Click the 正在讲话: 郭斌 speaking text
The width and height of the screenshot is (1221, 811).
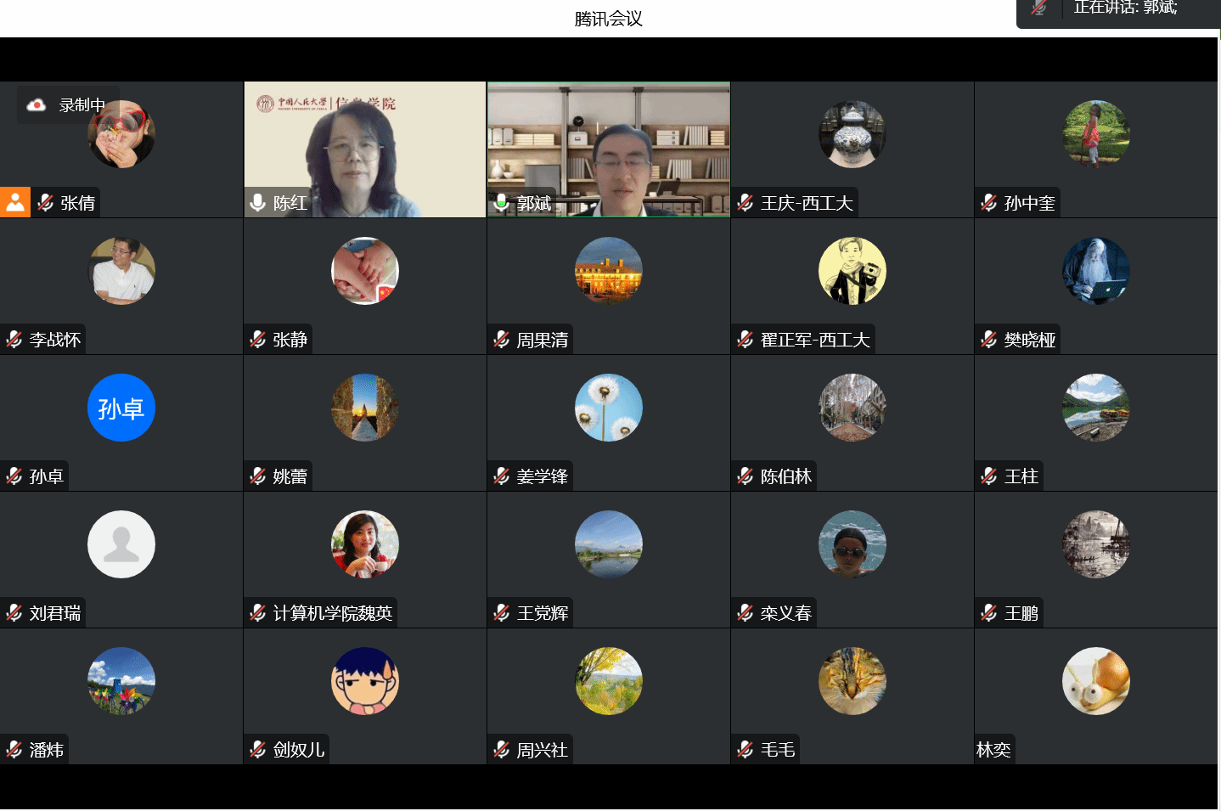(1125, 8)
